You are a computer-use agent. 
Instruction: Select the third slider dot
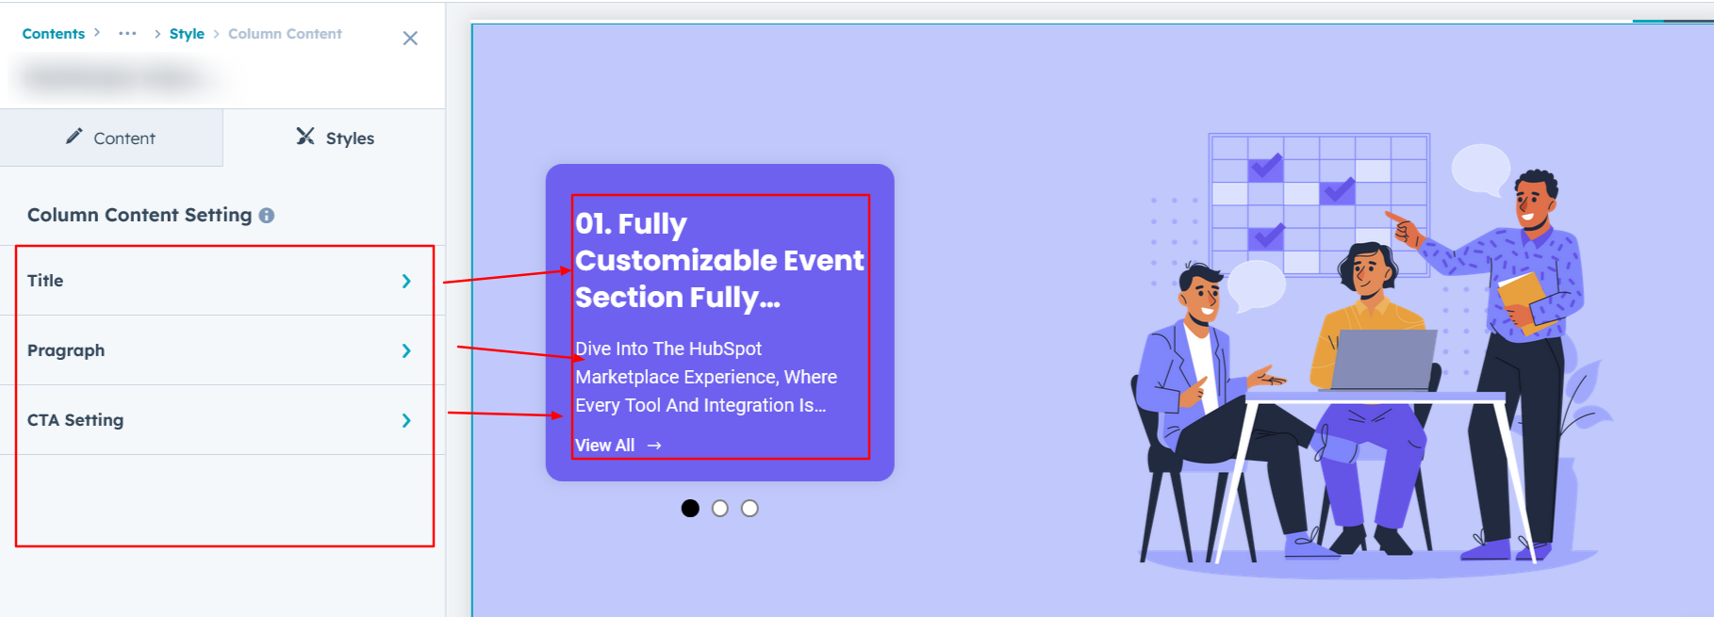click(750, 509)
